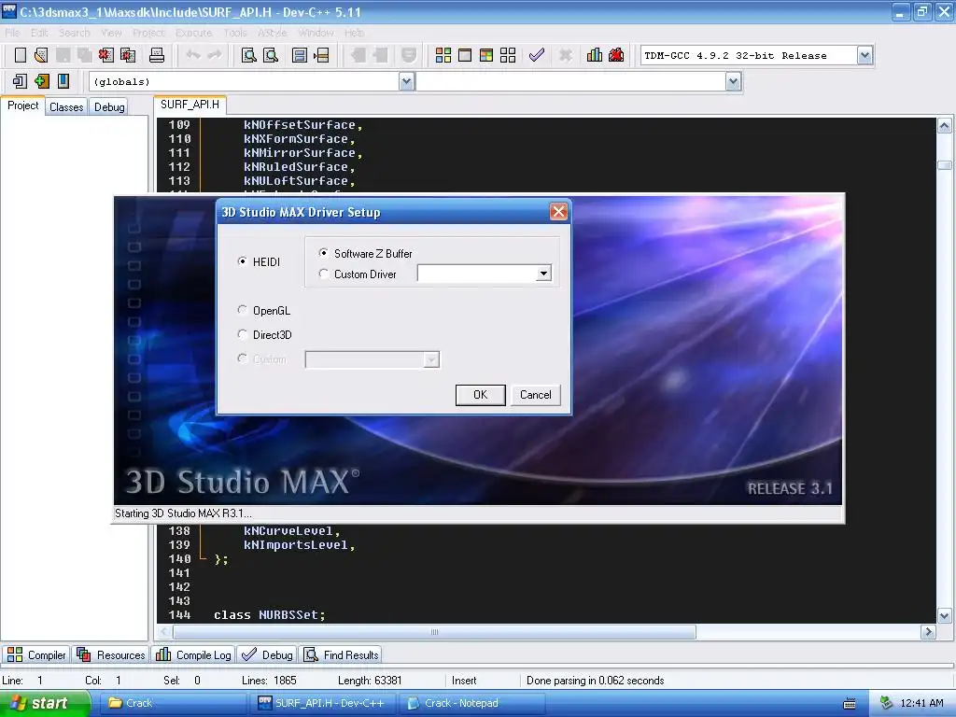The image size is (956, 717).
Task: Select the Software Z Buffer option
Action: [x=324, y=253]
